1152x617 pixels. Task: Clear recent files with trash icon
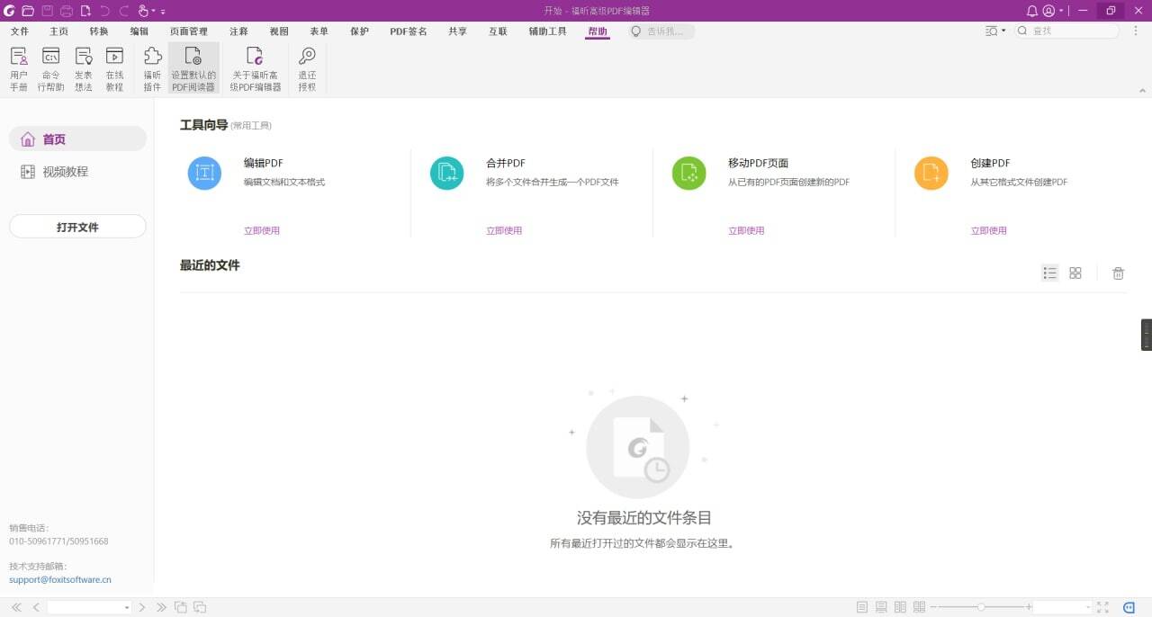tap(1118, 273)
